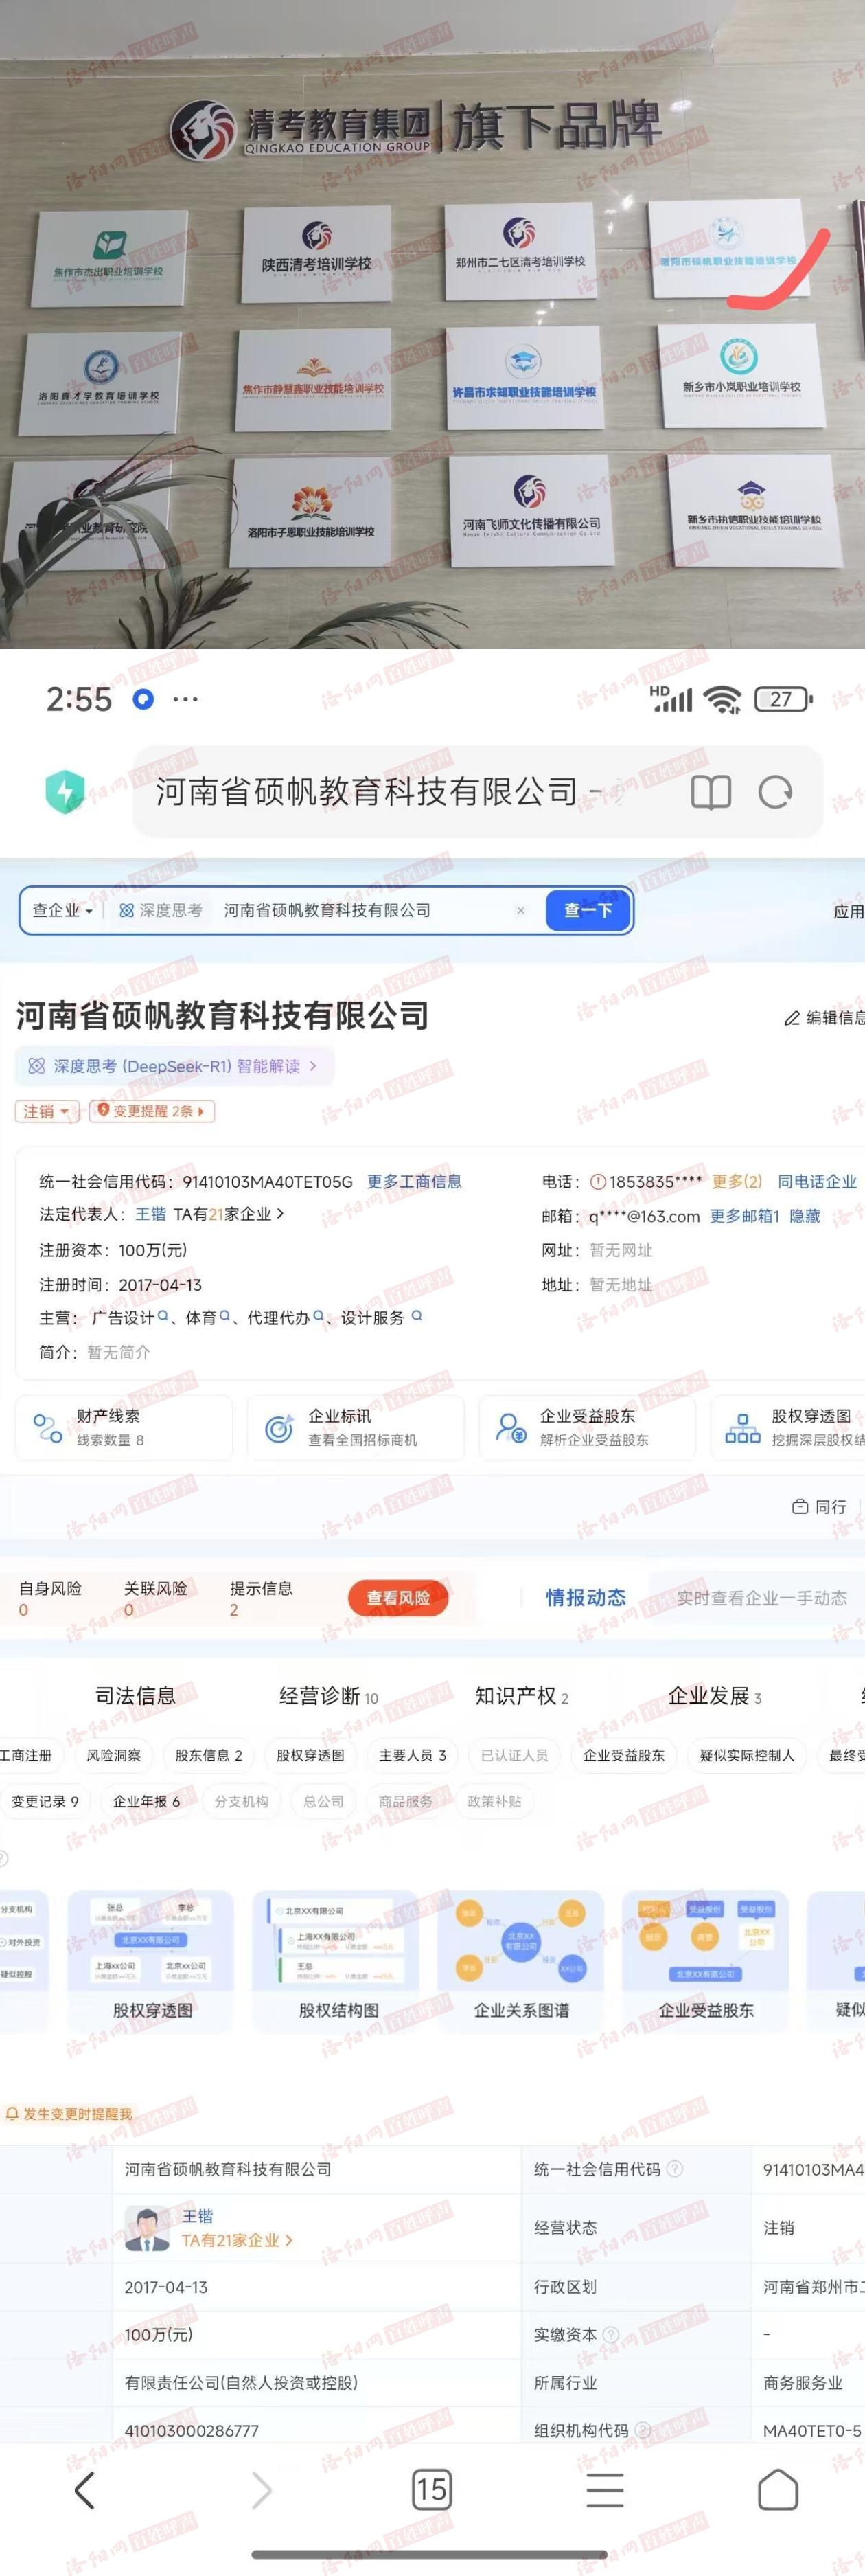This screenshot has height=2576, width=865.
Task: Select the credit code 91410103MA40TET05G
Action: [268, 1181]
